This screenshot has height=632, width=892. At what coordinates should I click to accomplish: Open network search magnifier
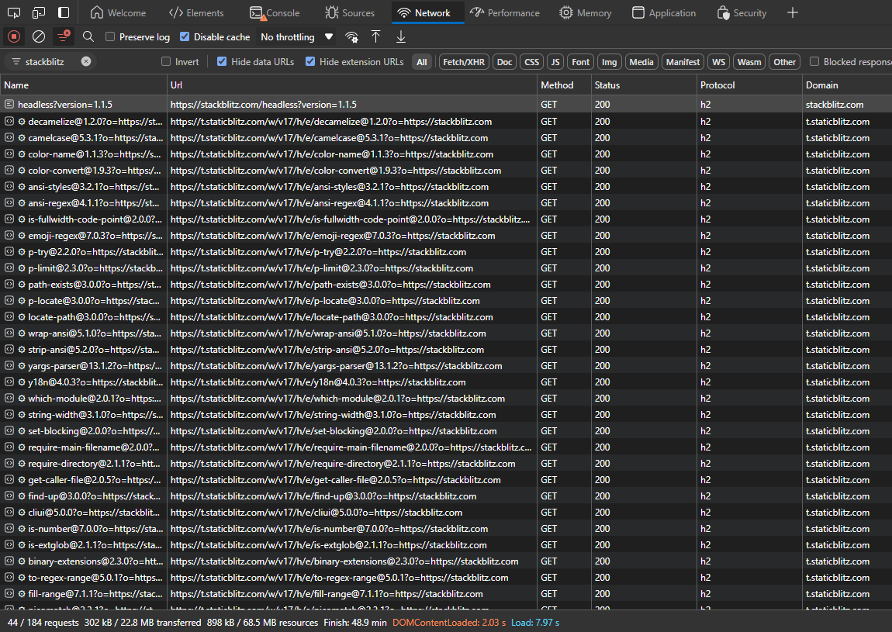point(88,37)
